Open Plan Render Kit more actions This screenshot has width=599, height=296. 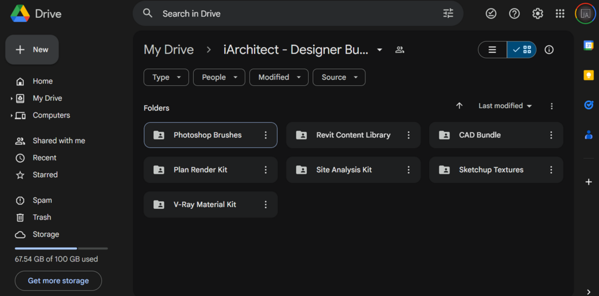click(x=266, y=170)
